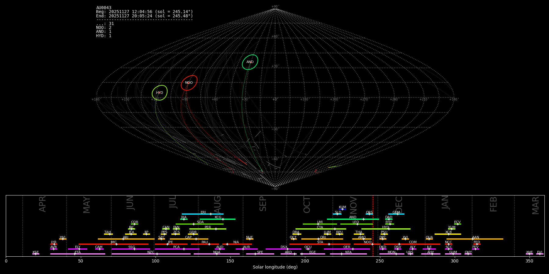The width and height of the screenshot is (549, 274).
Task: Select the red STA shower bar
Action: [x=320, y=244]
